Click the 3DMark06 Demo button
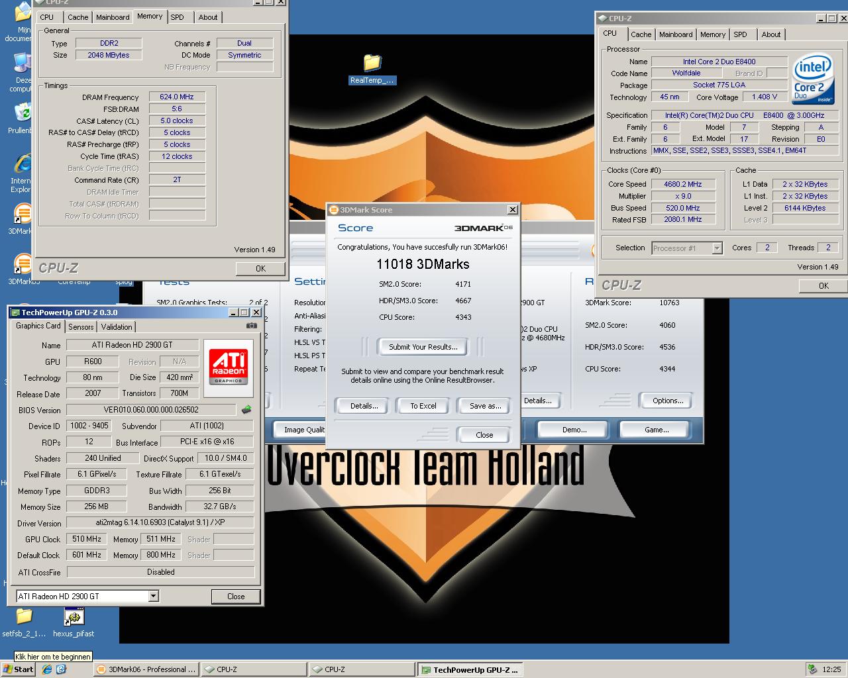 tap(574, 430)
